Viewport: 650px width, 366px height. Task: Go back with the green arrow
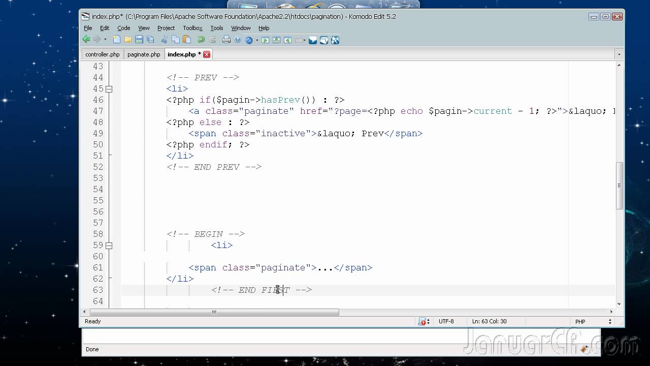[x=86, y=39]
